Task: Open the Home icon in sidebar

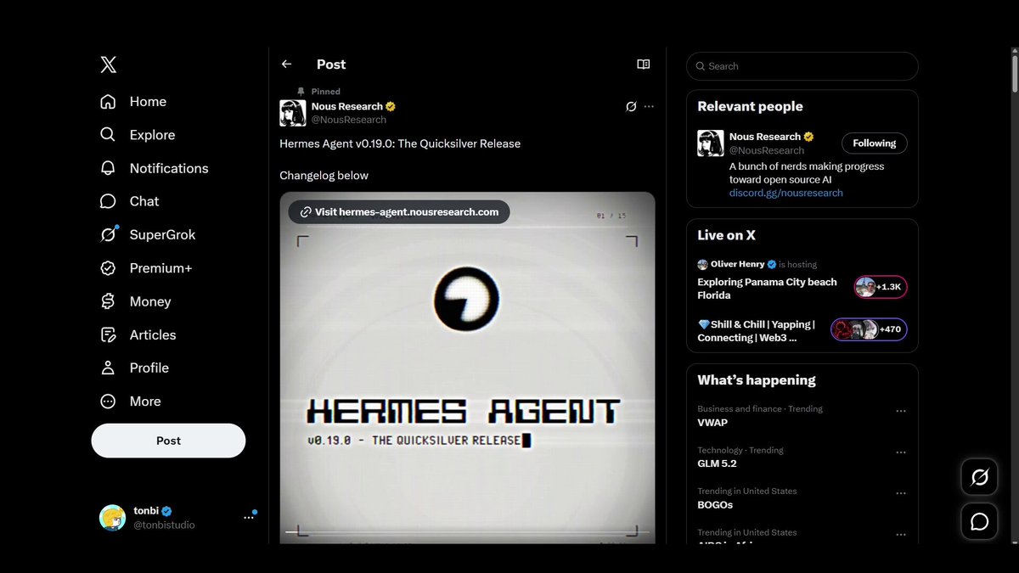Action: coord(108,102)
